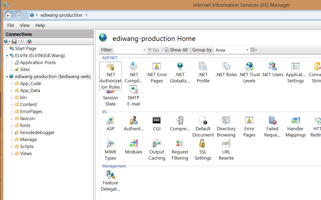Expand the App_Code folder
The image size is (321, 200).
pyautogui.click(x=12, y=84)
